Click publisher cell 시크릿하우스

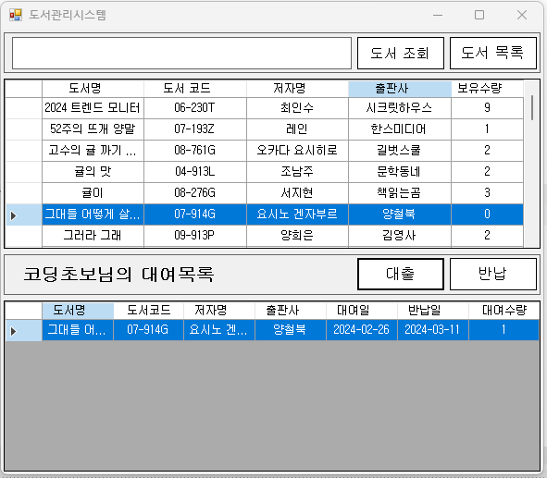pos(400,108)
